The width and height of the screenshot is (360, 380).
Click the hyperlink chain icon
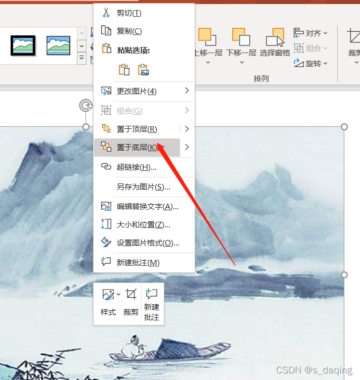click(x=106, y=167)
